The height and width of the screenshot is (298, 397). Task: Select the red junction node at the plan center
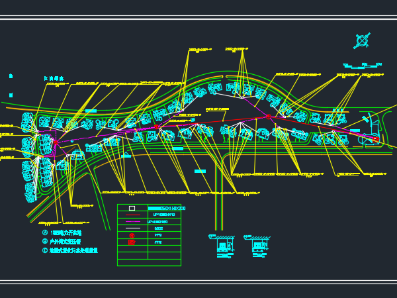156,126
